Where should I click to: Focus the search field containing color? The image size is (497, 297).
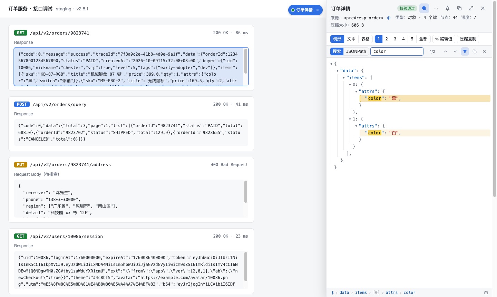tap(397, 51)
